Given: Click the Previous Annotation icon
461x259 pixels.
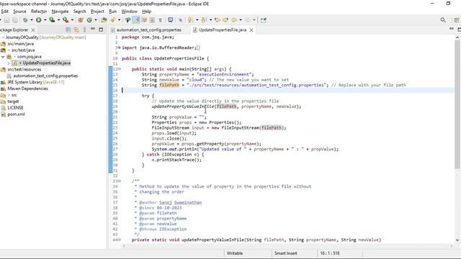Looking at the screenshot, I should (x=204, y=20).
